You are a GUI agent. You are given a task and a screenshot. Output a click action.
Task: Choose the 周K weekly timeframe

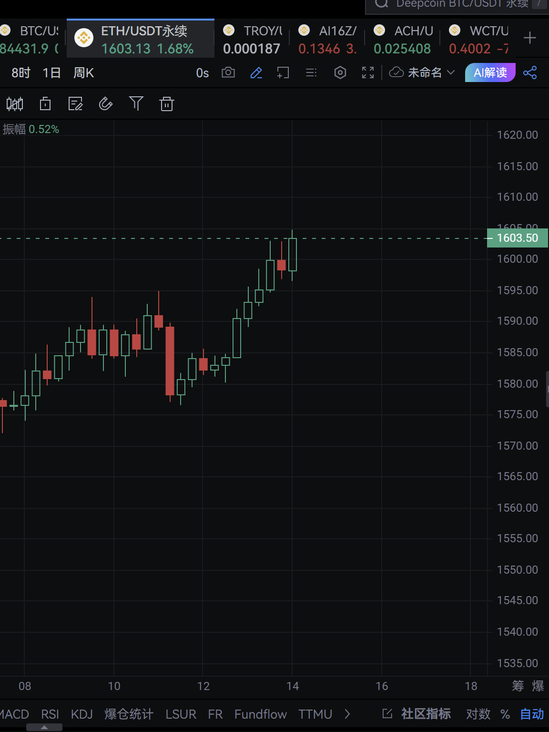point(83,73)
